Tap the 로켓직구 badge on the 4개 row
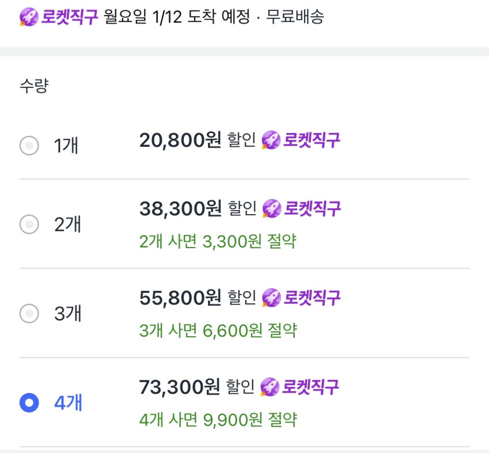This screenshot has height=453, width=489. pyautogui.click(x=310, y=387)
